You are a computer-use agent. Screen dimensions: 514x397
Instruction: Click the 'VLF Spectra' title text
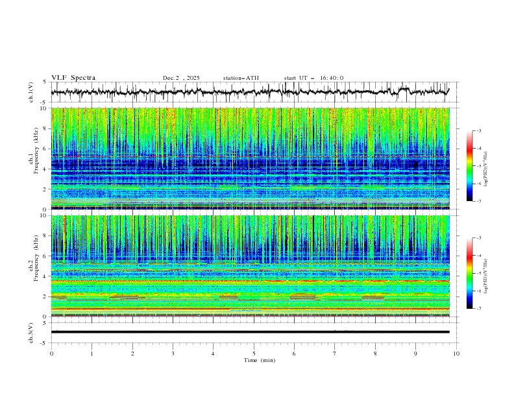tap(73, 78)
